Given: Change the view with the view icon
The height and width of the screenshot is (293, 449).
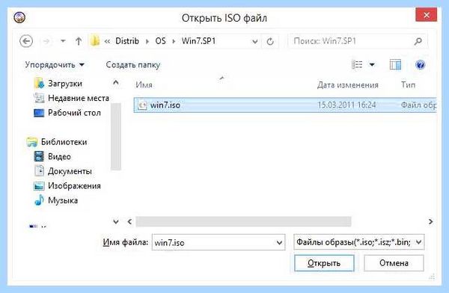Looking at the screenshot, I should [x=357, y=65].
